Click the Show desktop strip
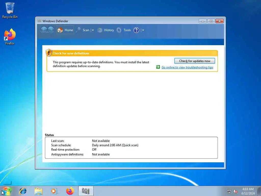Screen dimensions: 261x196 (259, 191)
